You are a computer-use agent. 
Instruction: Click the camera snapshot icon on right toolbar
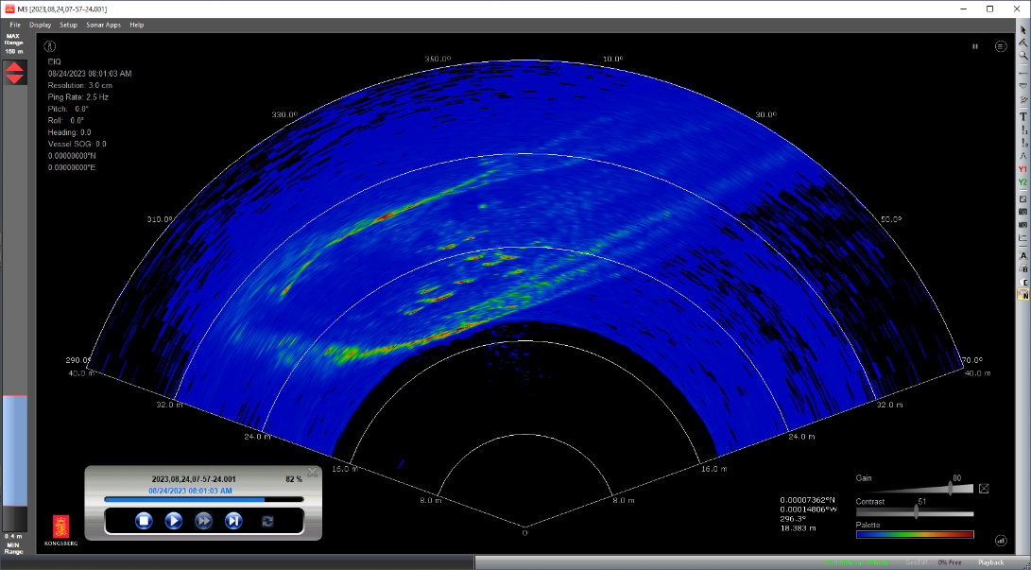1022,212
